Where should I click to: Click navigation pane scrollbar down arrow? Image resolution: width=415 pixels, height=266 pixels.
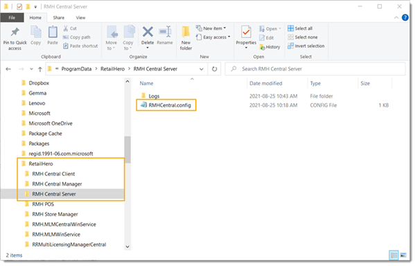pos(127,247)
